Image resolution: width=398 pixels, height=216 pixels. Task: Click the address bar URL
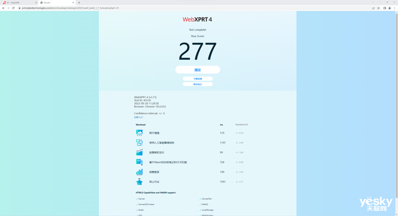click(x=71, y=8)
